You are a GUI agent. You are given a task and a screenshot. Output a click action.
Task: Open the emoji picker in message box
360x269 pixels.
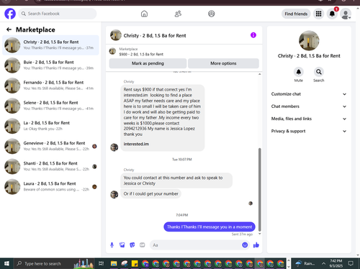coord(245,245)
